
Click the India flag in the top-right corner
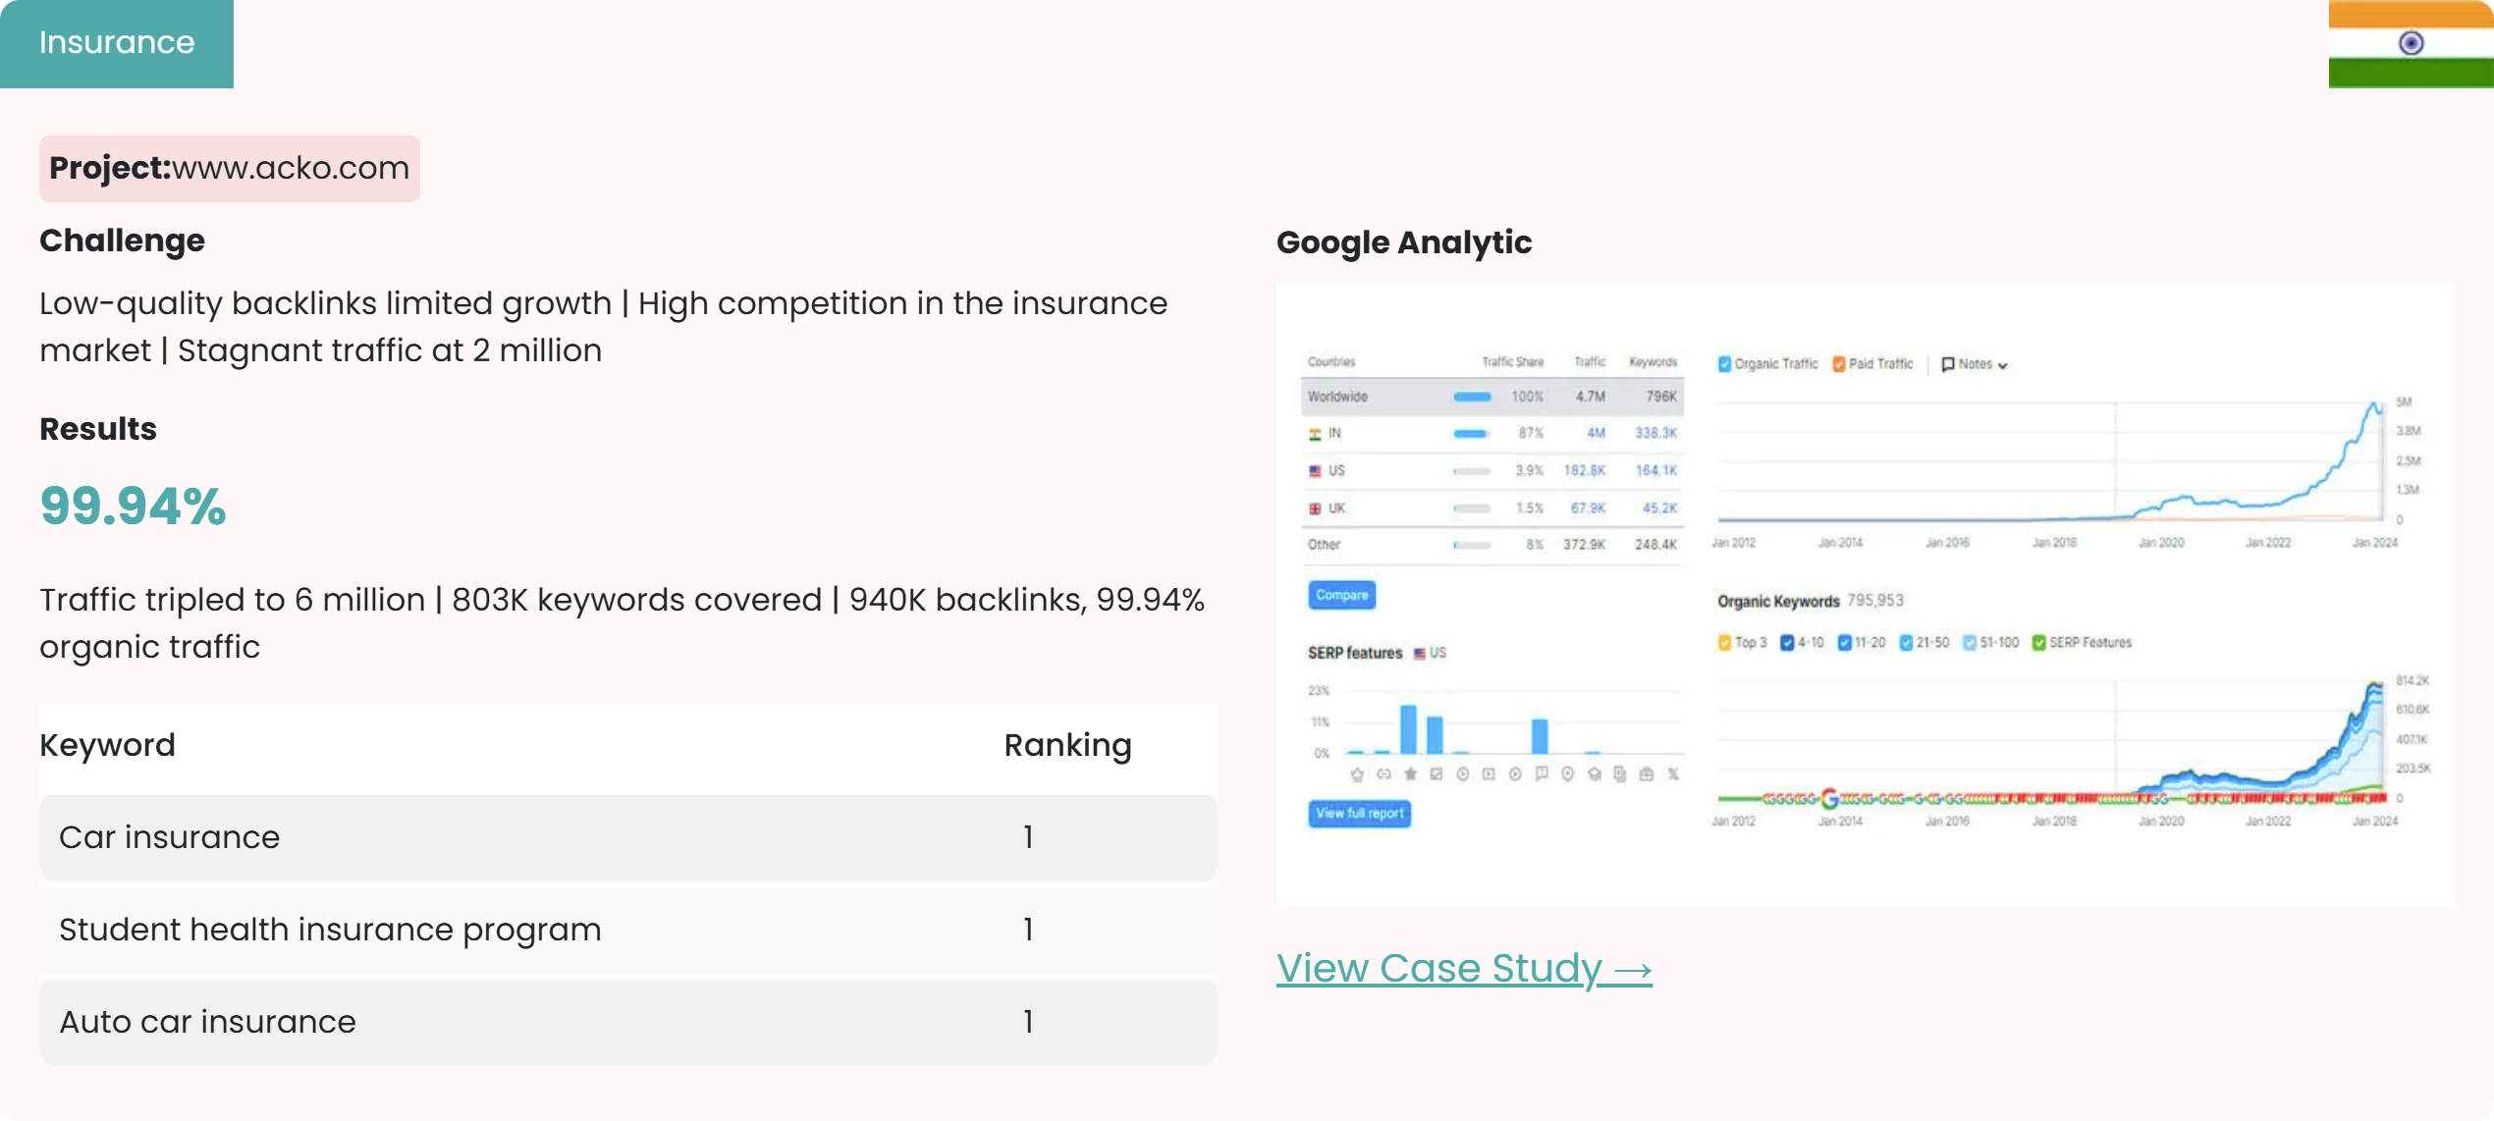[2411, 44]
